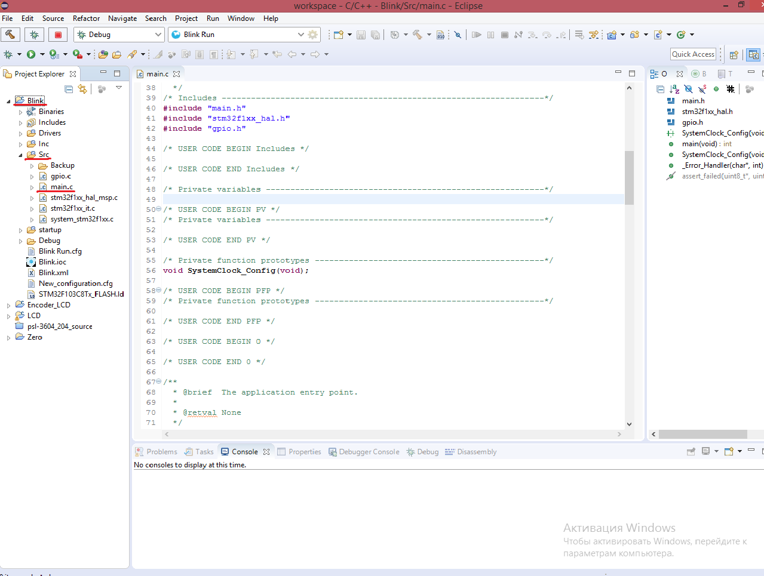Switch to the Debugger Console tab

364,452
